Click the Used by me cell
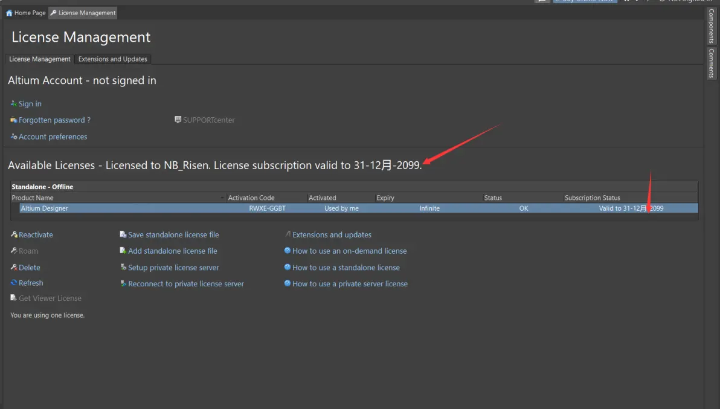 pos(342,208)
